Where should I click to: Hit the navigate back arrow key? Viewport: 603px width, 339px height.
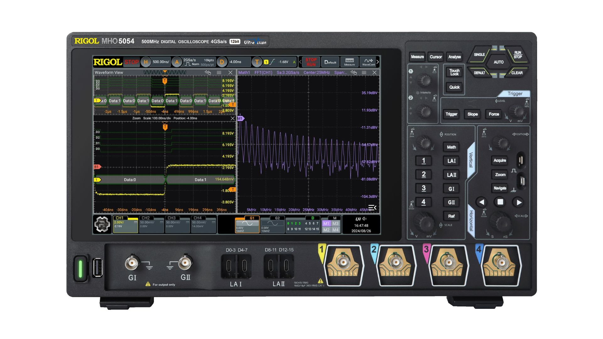[x=481, y=202]
